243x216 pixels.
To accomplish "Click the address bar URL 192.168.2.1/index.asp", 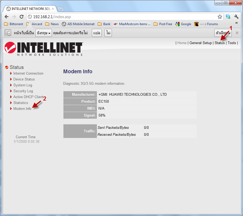I will click(x=52, y=17).
